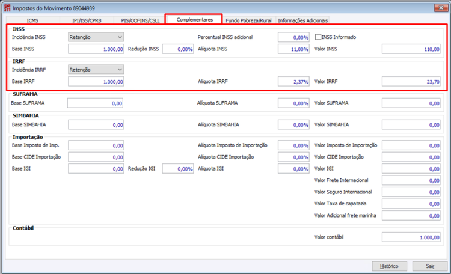Select the Valor IRRF field
451x274 pixels.
(x=411, y=82)
